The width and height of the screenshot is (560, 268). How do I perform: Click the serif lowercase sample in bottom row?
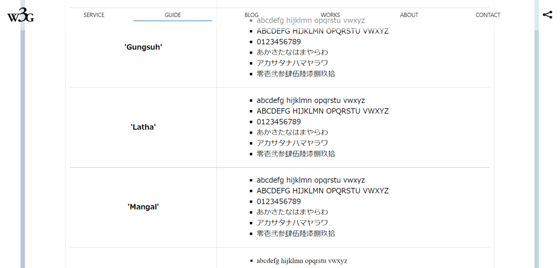tap(302, 261)
